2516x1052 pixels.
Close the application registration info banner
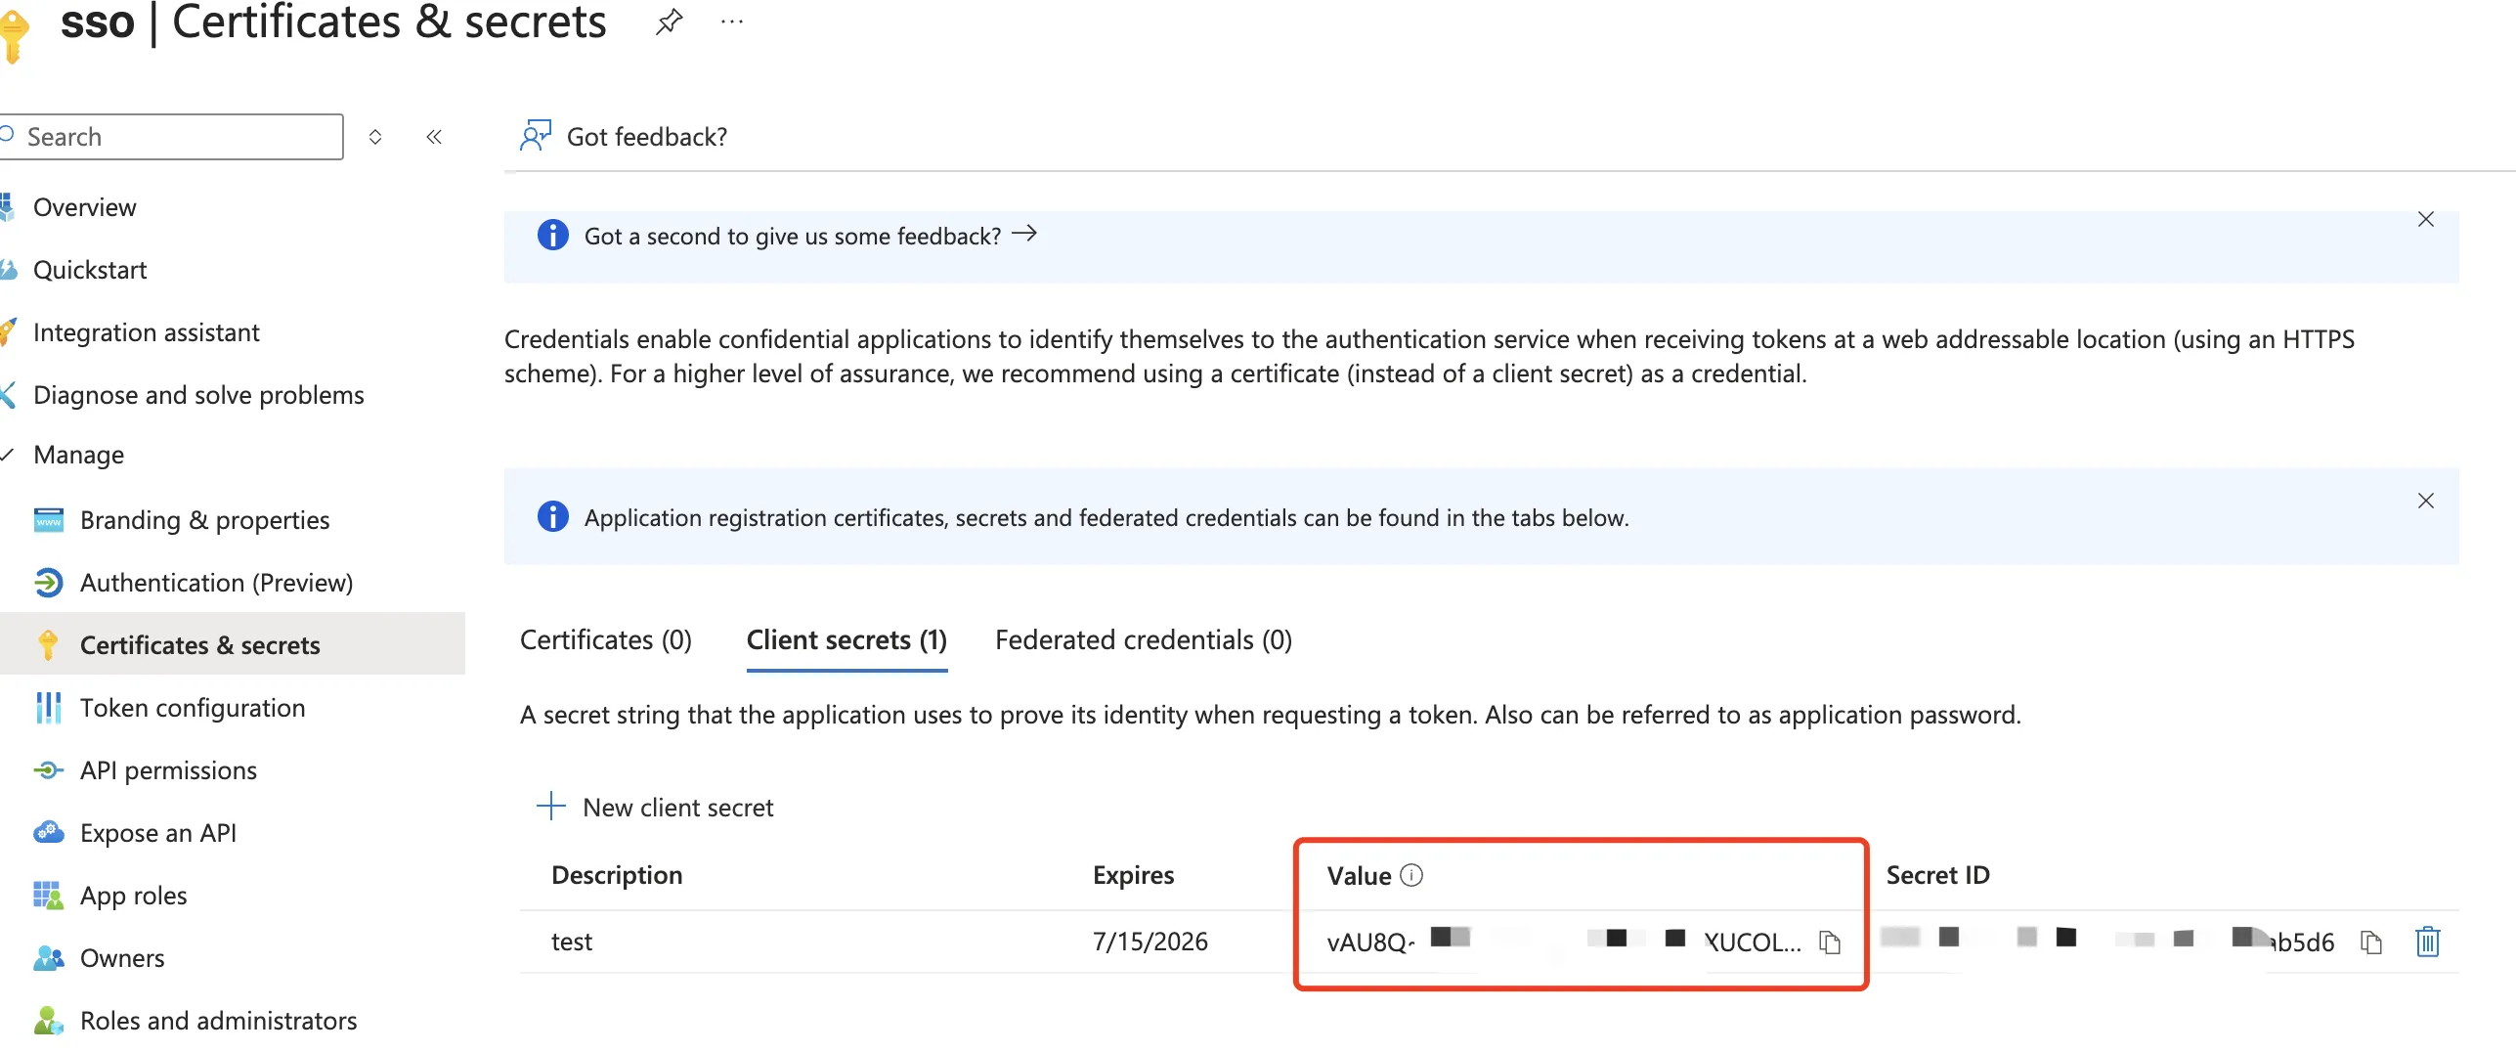[2425, 502]
